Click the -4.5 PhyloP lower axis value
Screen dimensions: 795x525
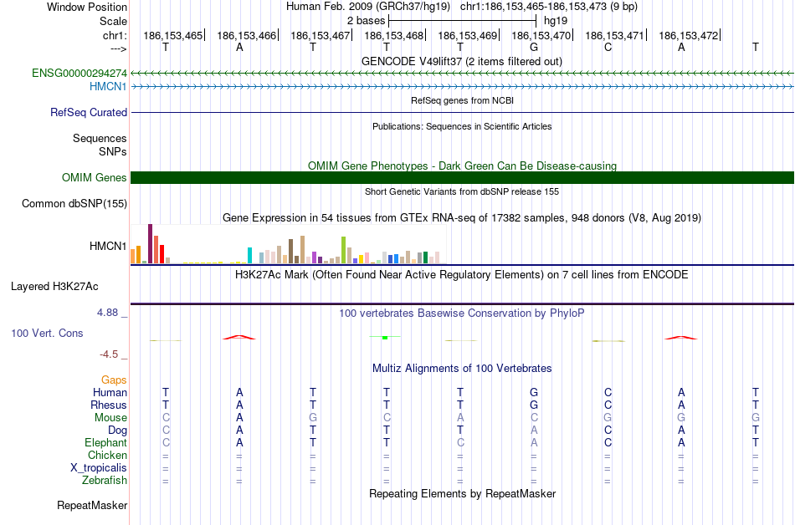click(109, 354)
